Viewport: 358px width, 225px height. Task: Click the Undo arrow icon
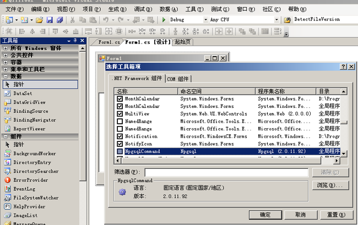pos(106,20)
